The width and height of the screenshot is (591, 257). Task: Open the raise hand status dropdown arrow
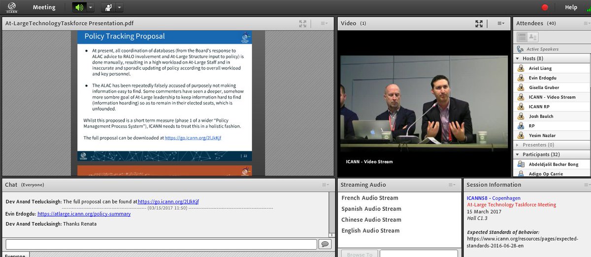(x=120, y=7)
